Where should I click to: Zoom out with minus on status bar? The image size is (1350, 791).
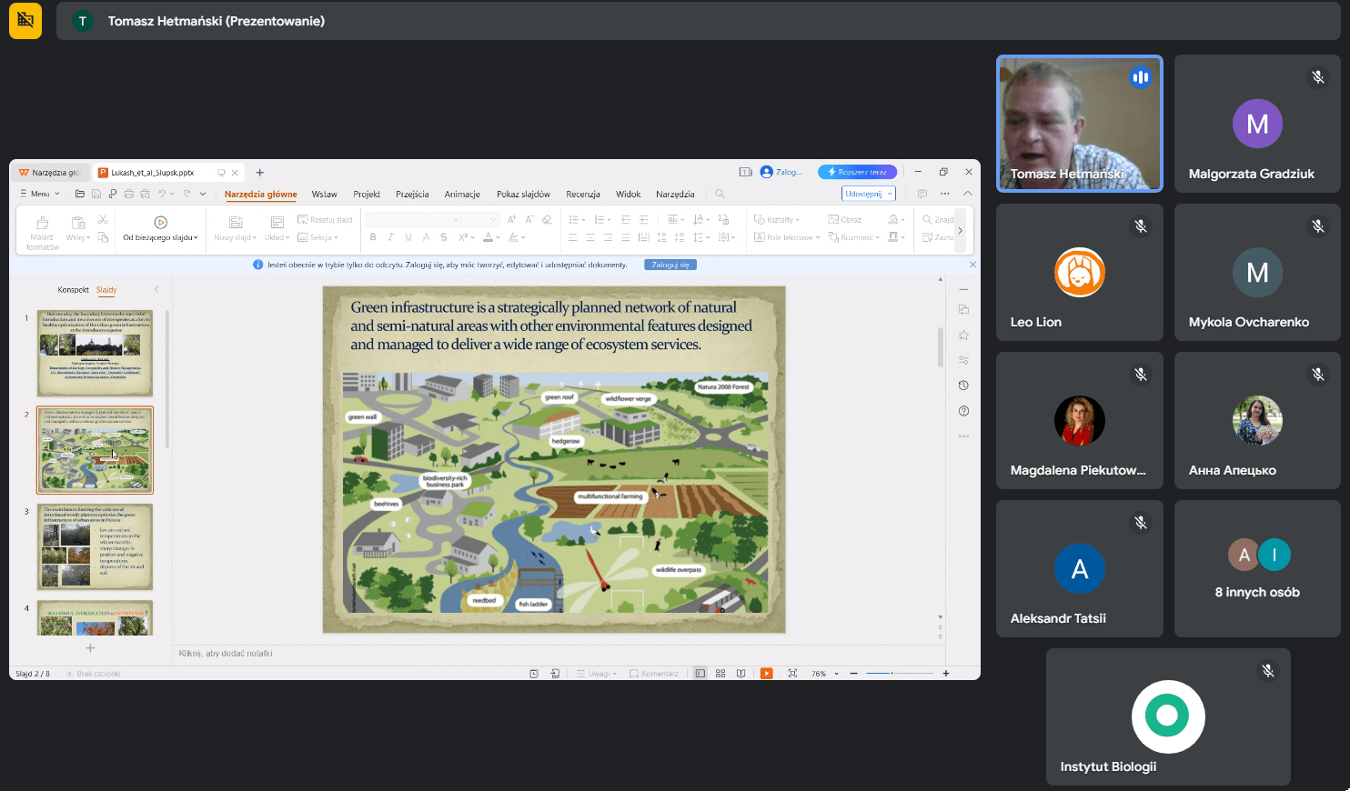(x=853, y=674)
